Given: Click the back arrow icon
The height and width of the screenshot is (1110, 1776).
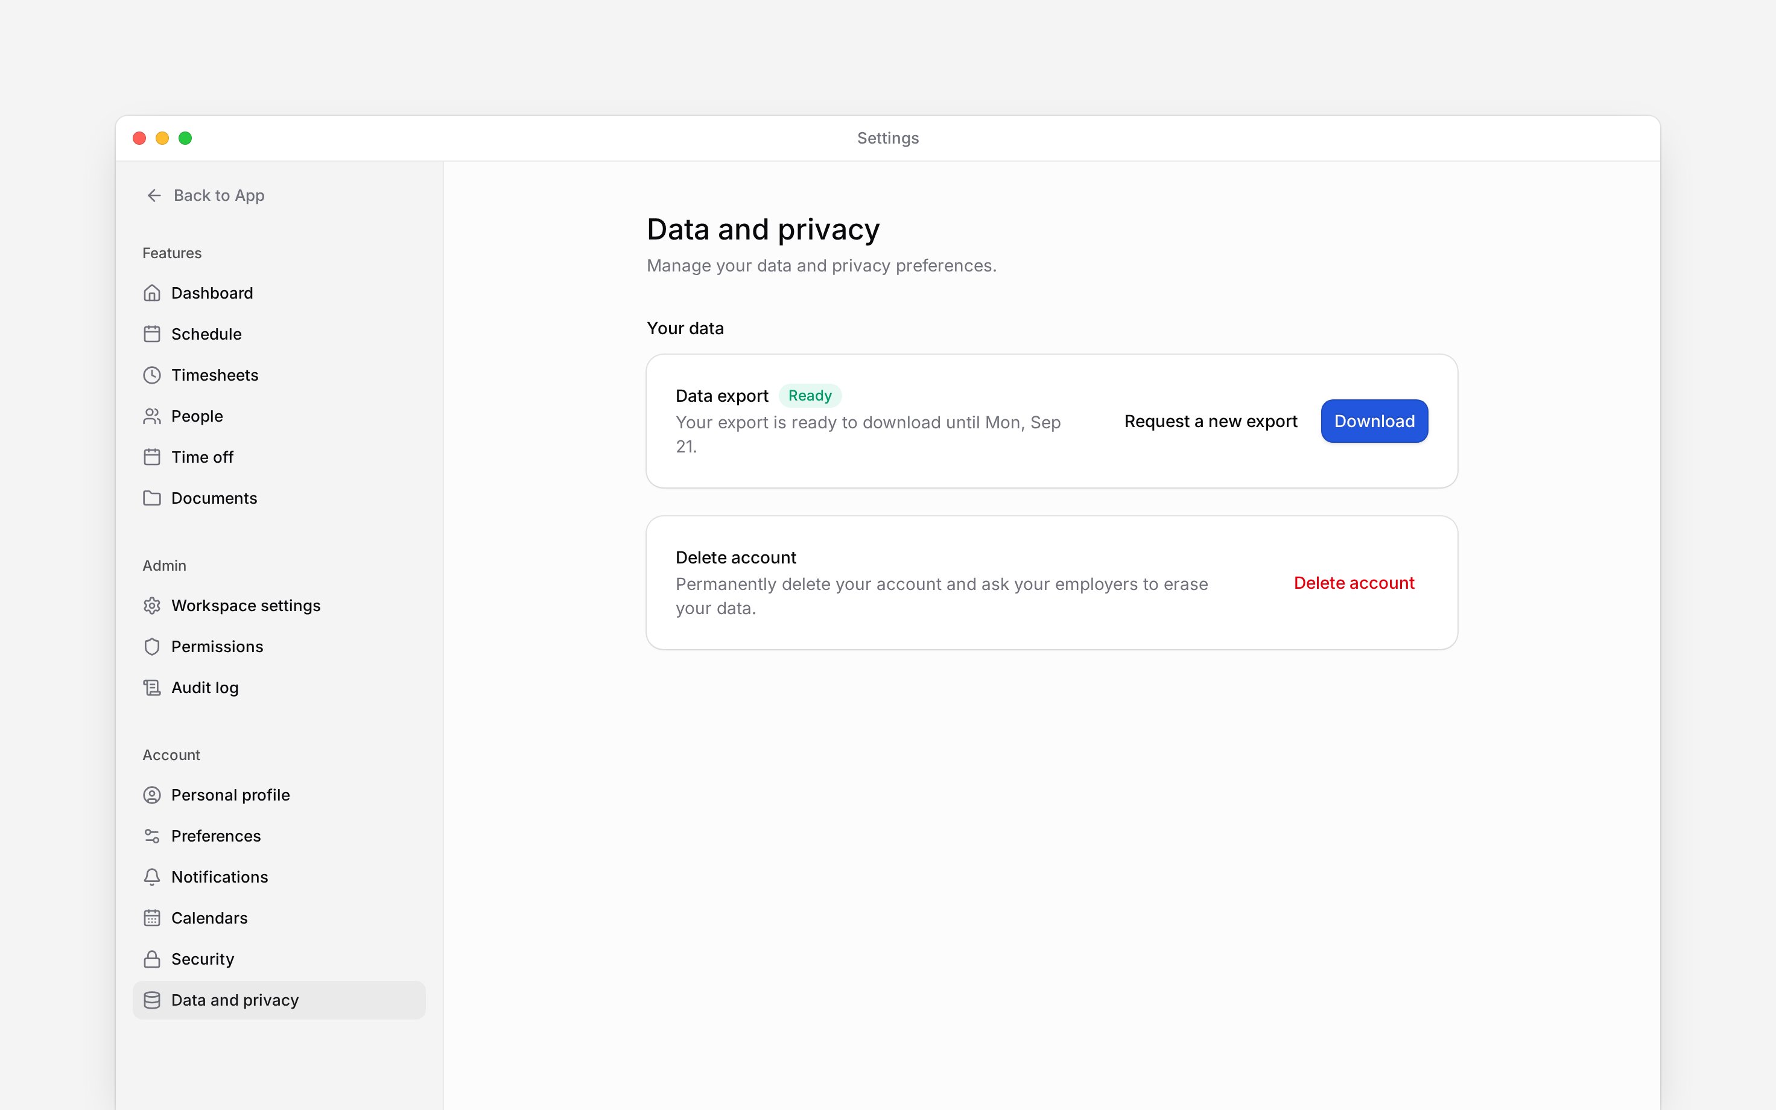Looking at the screenshot, I should coord(154,195).
